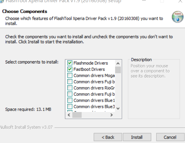Click the horizontal scroll left arrow

click(x=69, y=115)
